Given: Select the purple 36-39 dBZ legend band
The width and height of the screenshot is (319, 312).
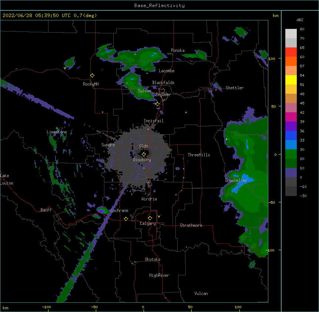Looking at the screenshot, I should (291, 126).
